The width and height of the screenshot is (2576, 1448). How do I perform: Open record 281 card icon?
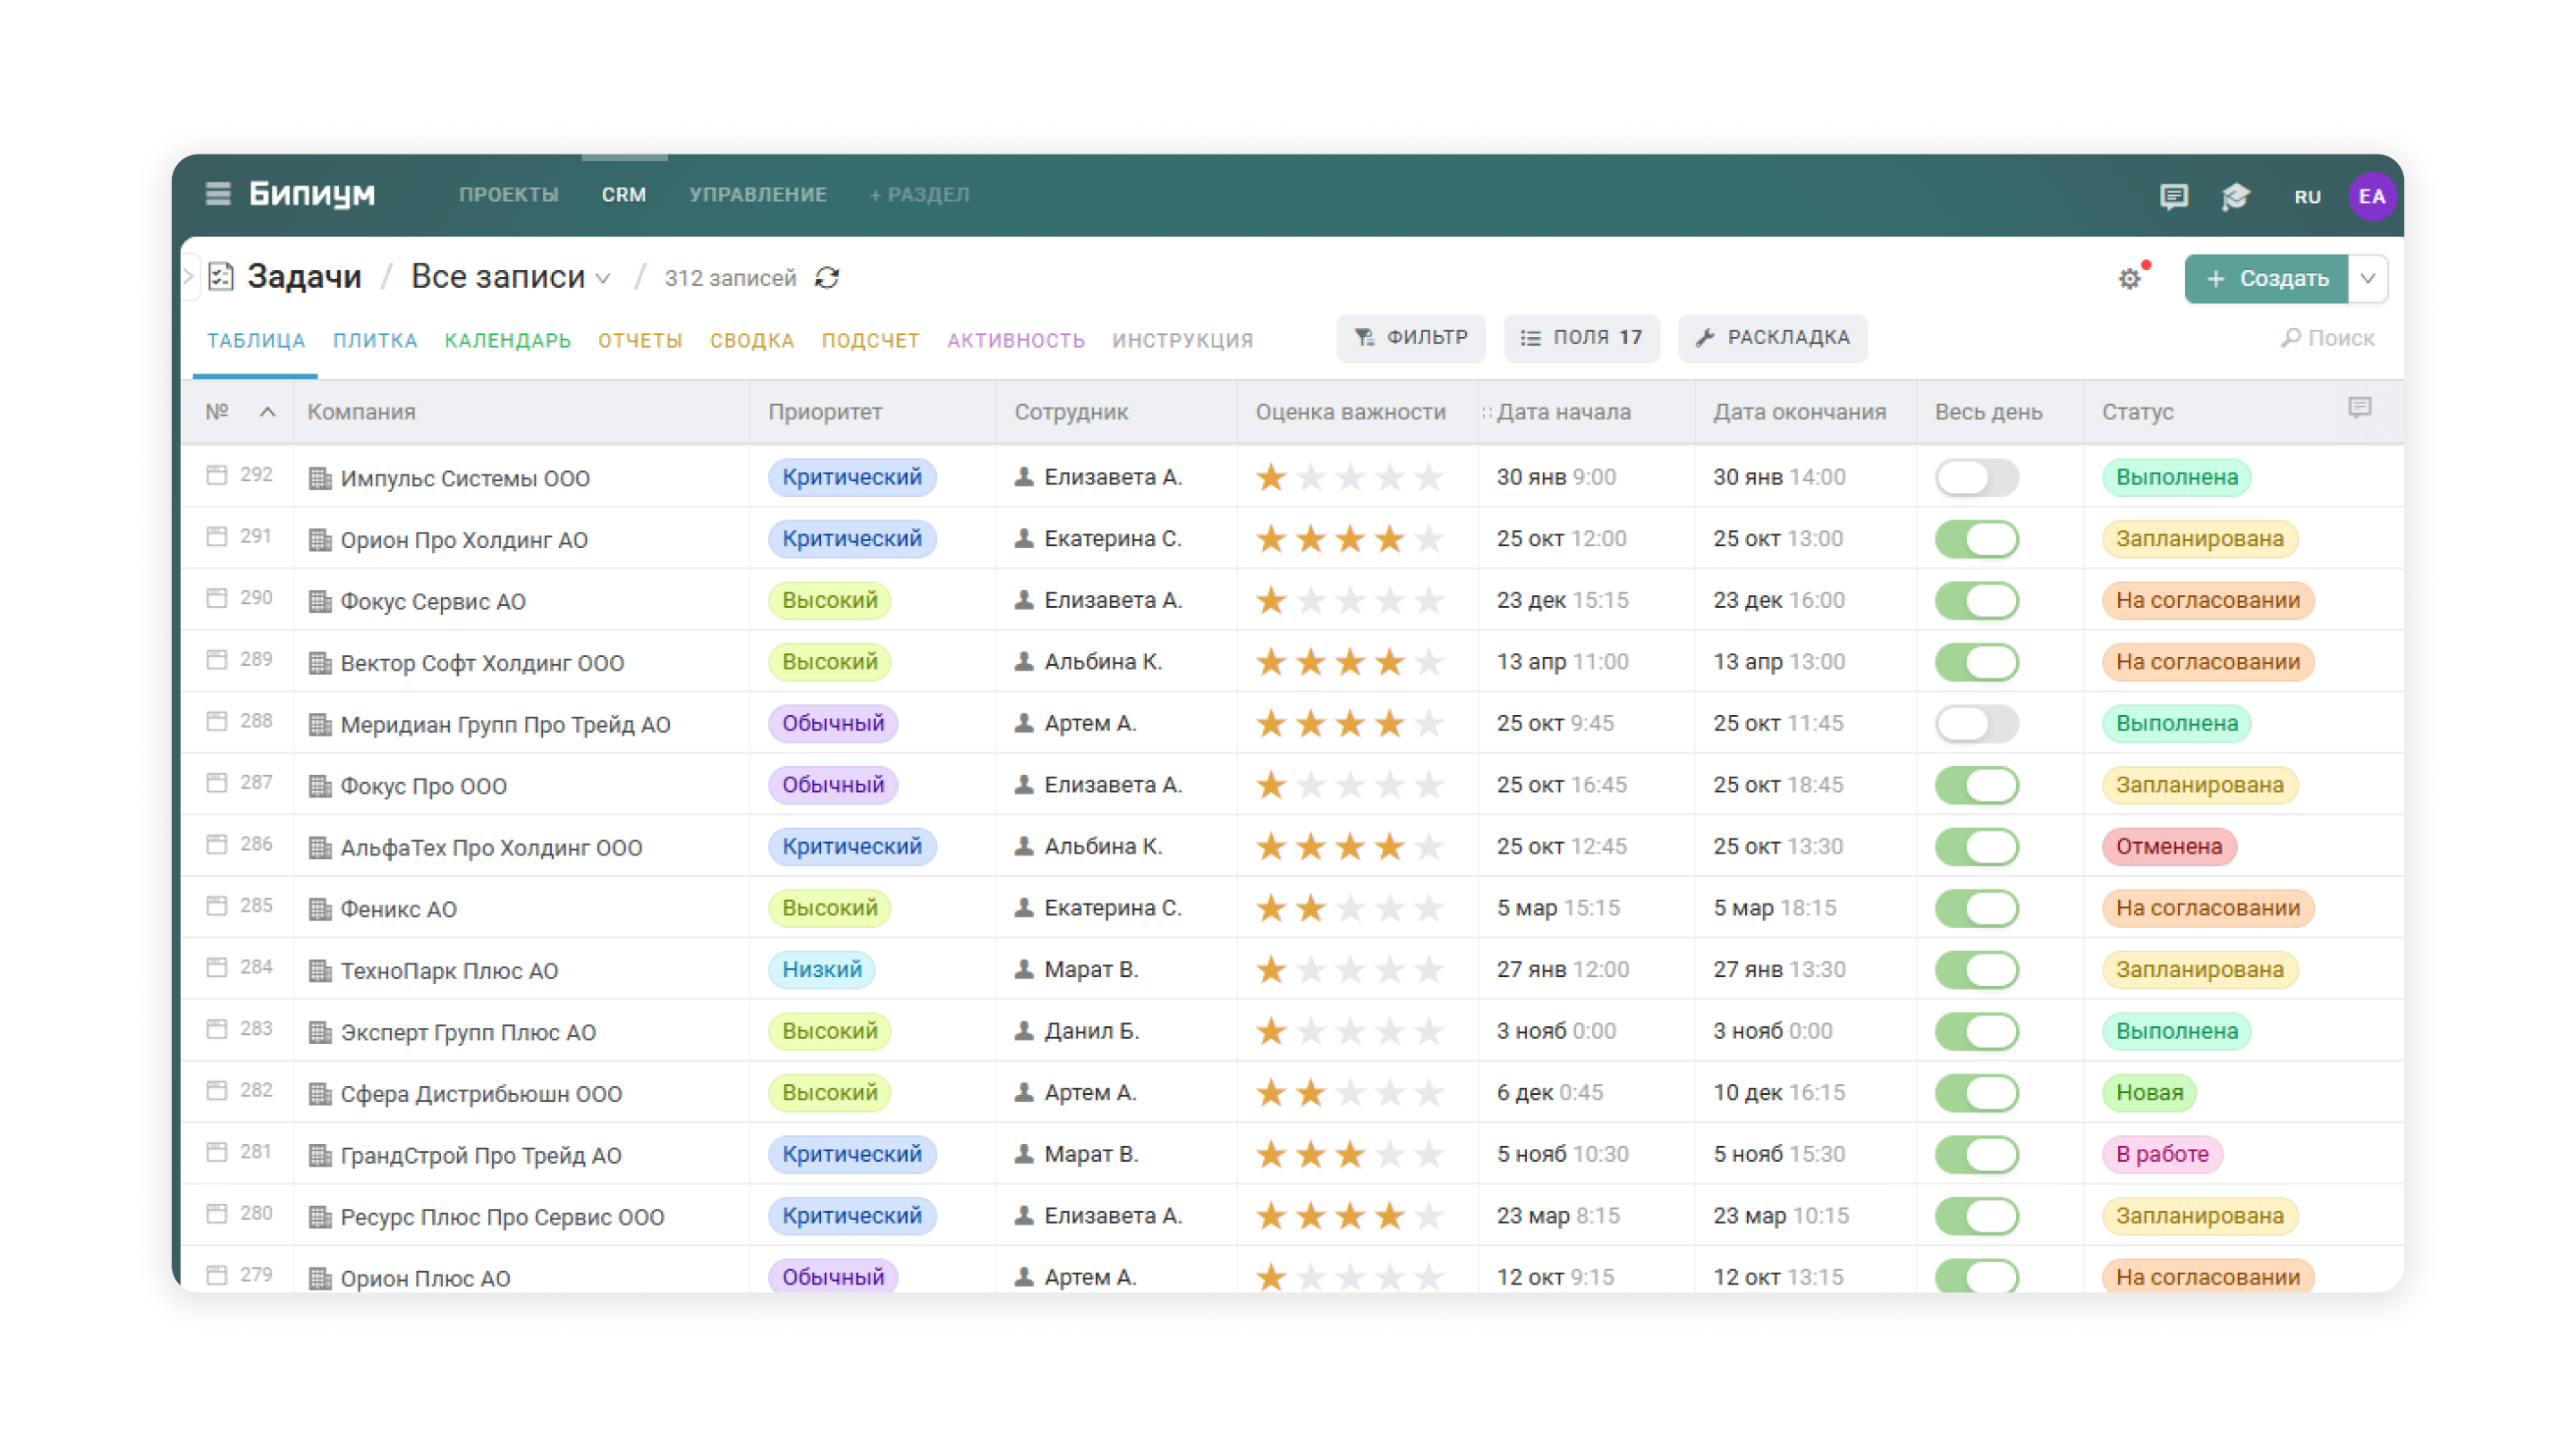tap(217, 1151)
